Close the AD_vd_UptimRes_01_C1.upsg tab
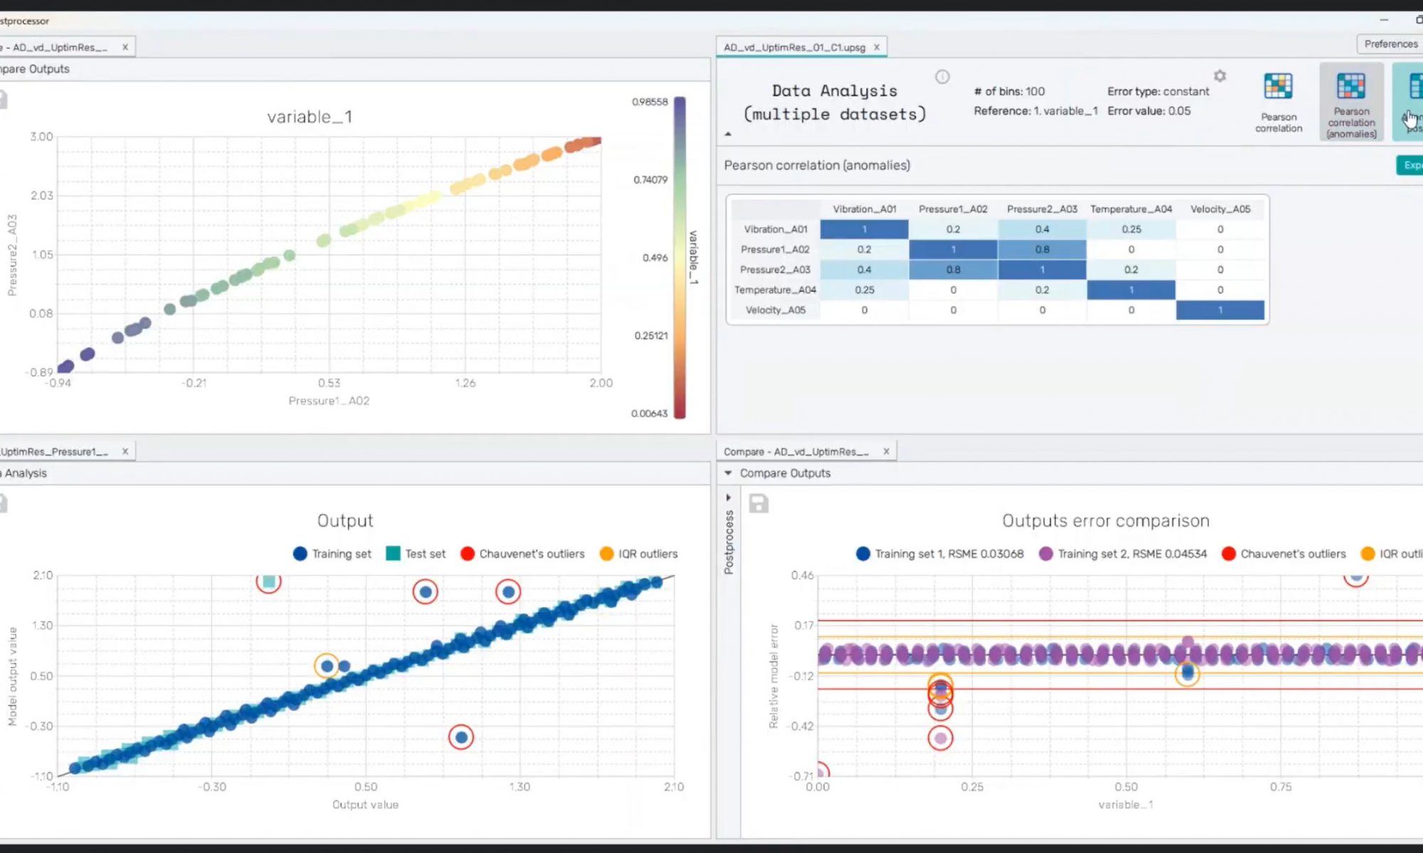The image size is (1423, 853). pos(877,47)
